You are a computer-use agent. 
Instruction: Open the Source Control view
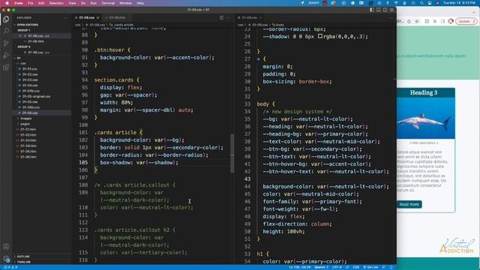[6, 43]
